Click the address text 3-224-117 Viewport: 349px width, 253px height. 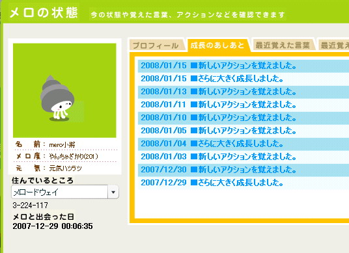click(x=30, y=206)
